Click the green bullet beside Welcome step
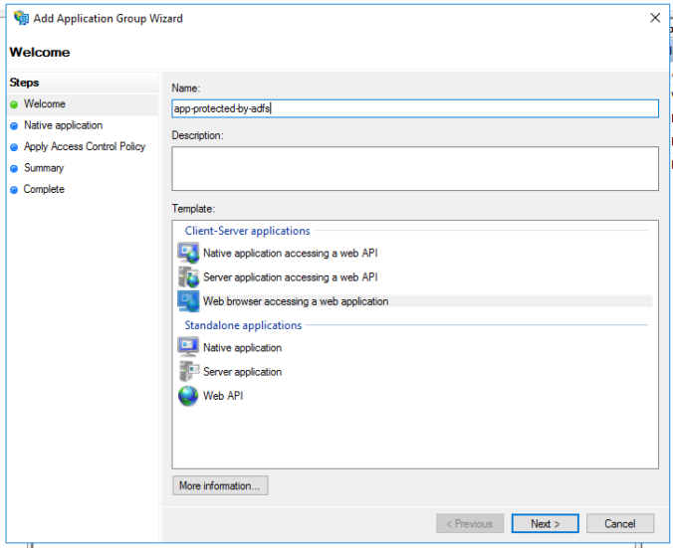The height and width of the screenshot is (548, 673). tap(14, 104)
